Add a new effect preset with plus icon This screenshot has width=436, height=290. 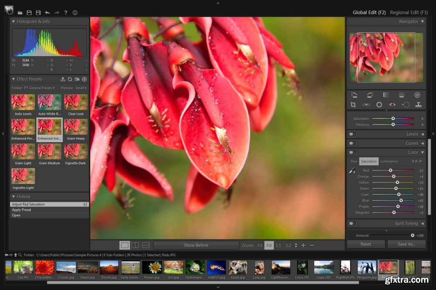pyautogui.click(x=84, y=79)
